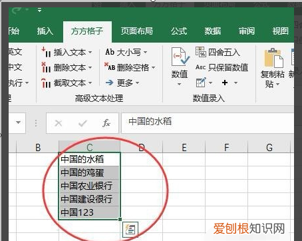Click the 大小写 button label
The height and width of the screenshot is (241, 302).
pos(129,53)
